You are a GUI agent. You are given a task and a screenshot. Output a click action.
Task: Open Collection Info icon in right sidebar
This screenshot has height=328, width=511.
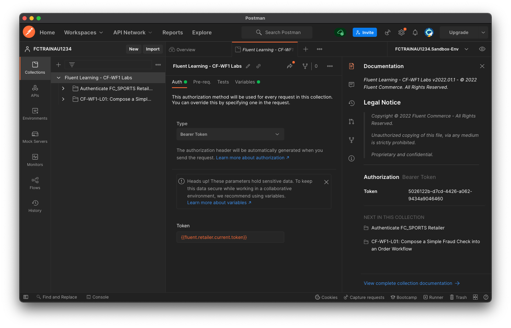pyautogui.click(x=351, y=158)
